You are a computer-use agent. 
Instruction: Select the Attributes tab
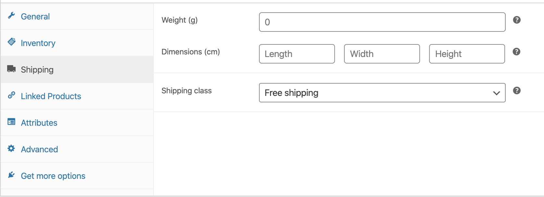pyautogui.click(x=39, y=123)
